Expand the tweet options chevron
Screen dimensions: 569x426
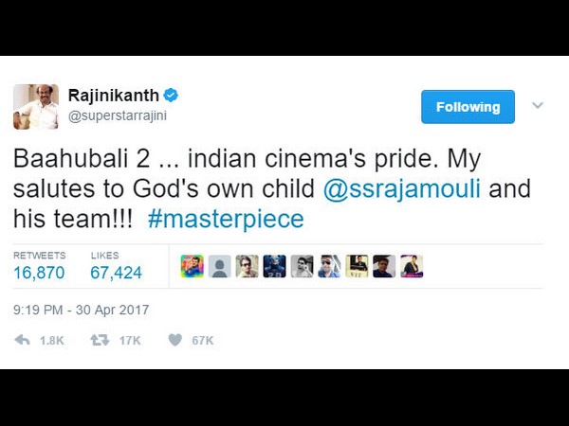pos(538,105)
